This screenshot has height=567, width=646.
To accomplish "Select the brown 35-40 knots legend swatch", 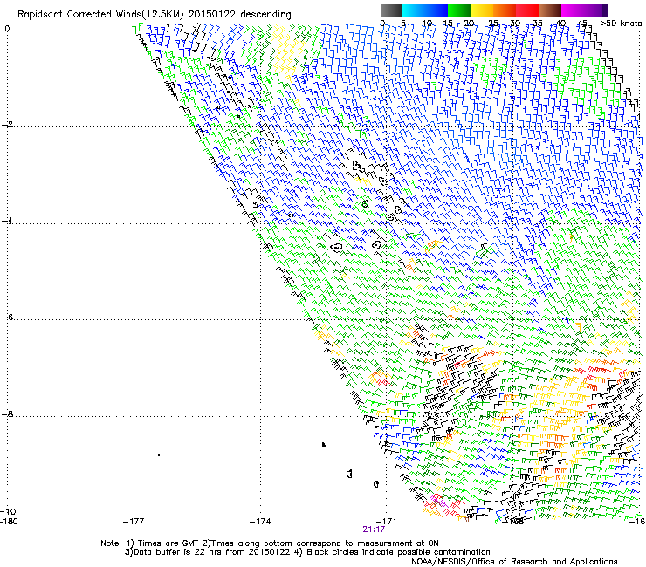I will pyautogui.click(x=550, y=10).
